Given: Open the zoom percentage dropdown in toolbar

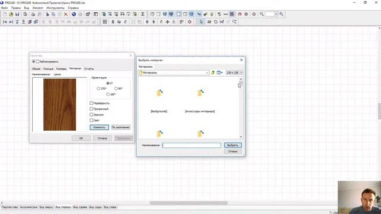Looking at the screenshot, I should coord(276,14).
